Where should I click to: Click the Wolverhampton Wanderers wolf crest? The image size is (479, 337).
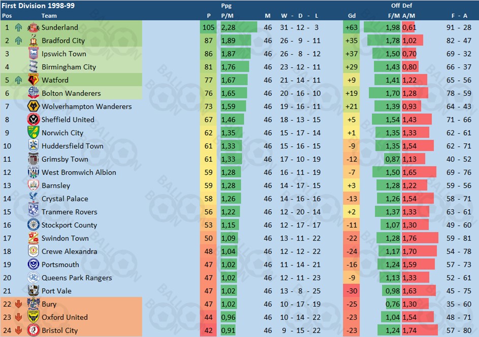click(x=34, y=106)
